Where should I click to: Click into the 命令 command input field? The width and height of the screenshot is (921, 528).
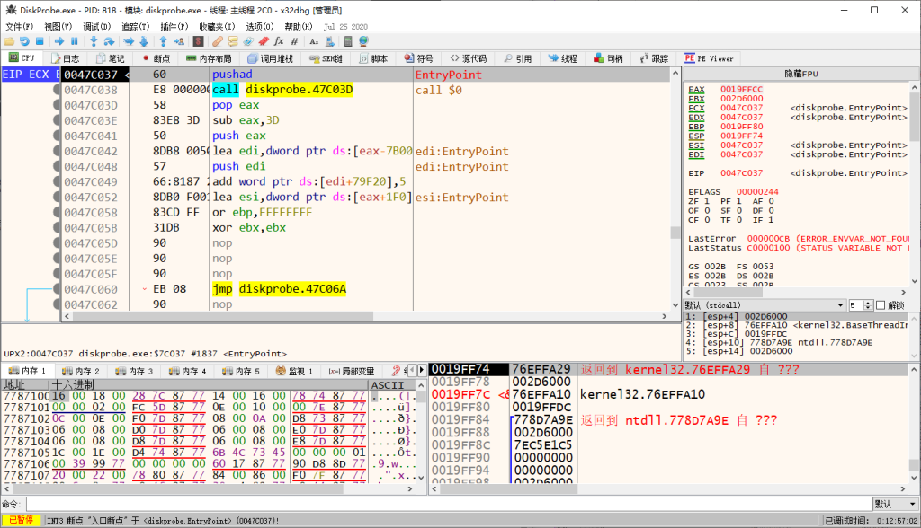[450, 504]
